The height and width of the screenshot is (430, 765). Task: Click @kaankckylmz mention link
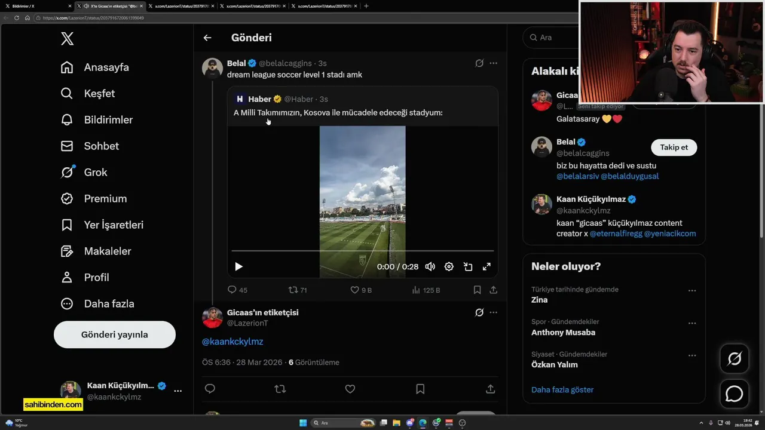(232, 342)
